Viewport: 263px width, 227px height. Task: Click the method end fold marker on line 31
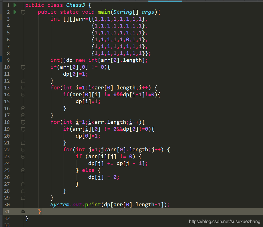tap(23, 212)
